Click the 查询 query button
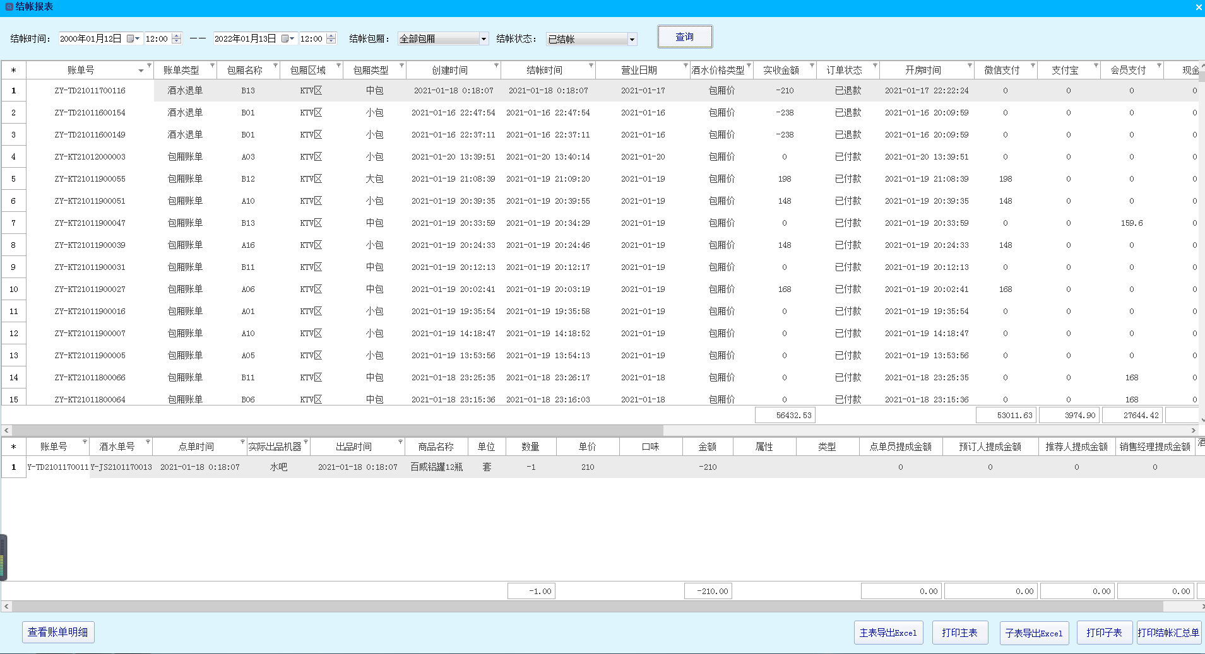 click(685, 37)
